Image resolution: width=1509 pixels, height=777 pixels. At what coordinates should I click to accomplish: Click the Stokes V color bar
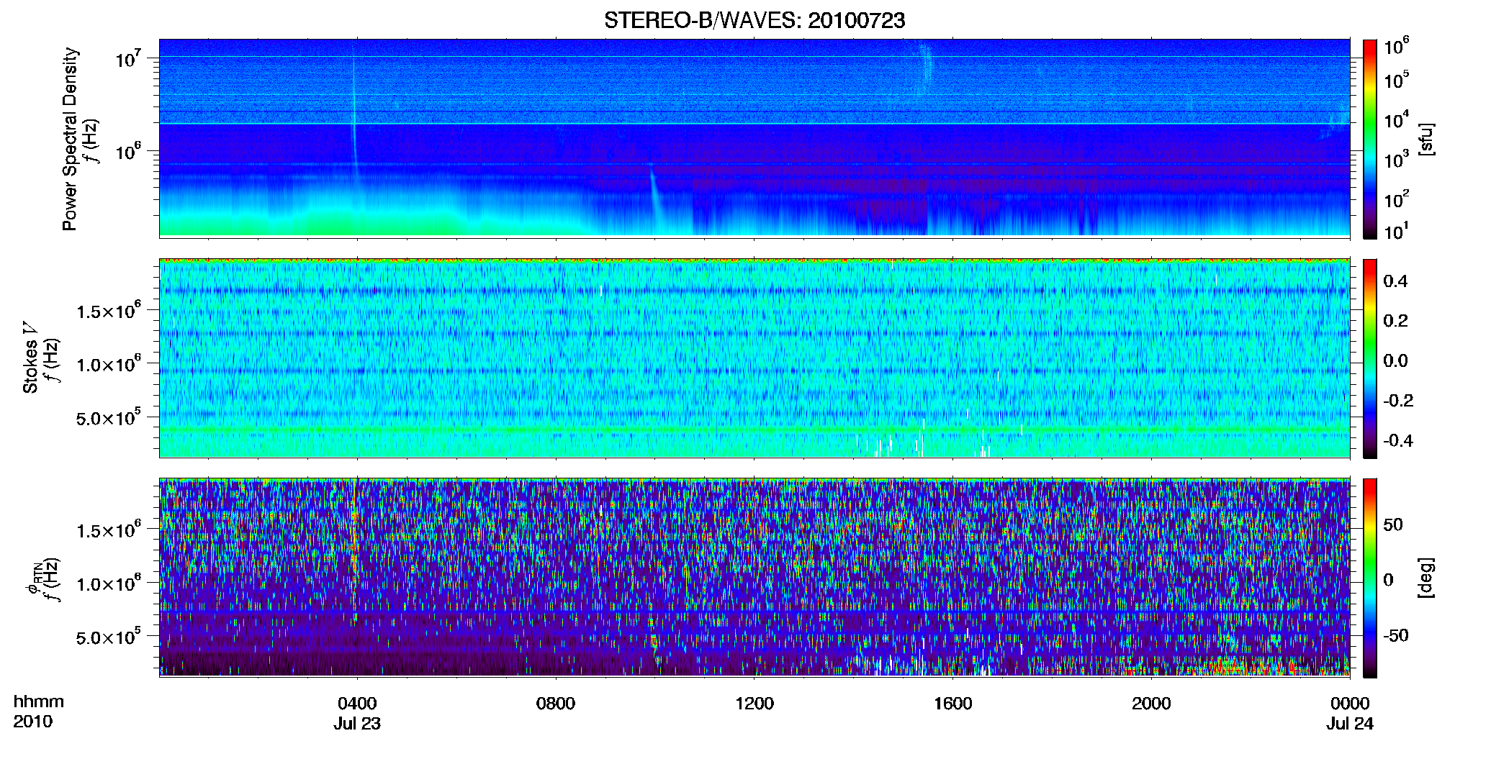[x=1370, y=358]
